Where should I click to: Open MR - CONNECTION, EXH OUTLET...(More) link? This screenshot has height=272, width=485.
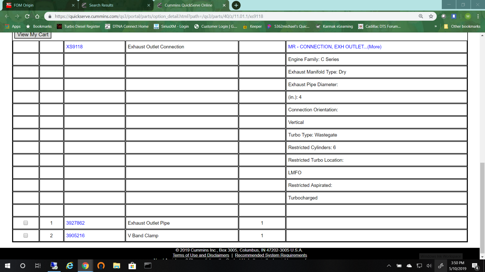[x=335, y=47]
